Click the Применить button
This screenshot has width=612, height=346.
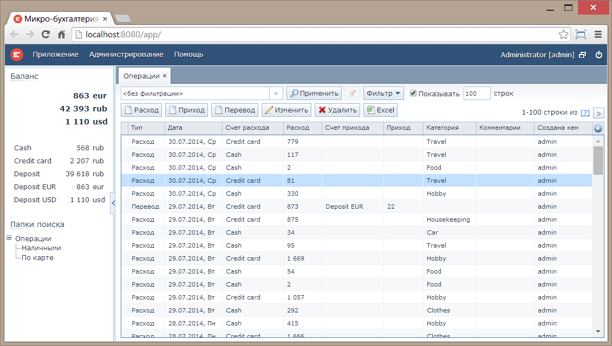tap(314, 93)
